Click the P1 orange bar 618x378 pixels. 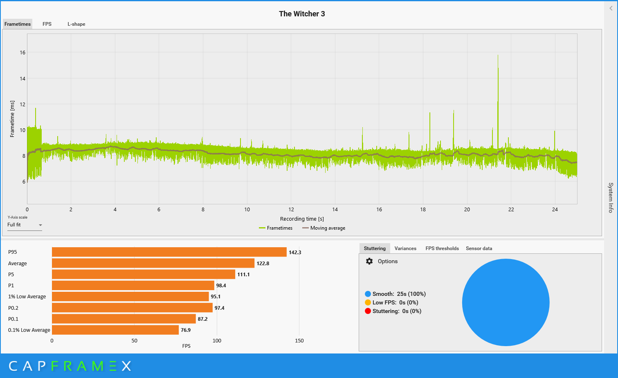click(x=133, y=285)
